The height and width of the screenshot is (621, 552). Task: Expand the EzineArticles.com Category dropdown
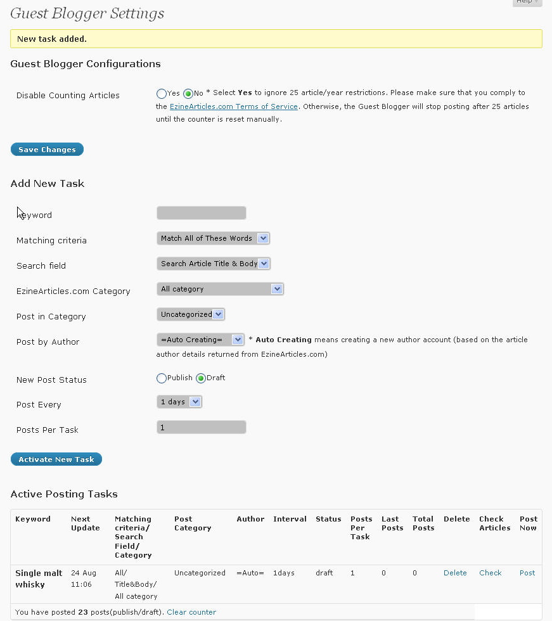click(x=220, y=289)
